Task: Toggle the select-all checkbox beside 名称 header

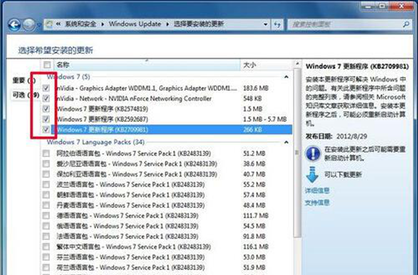Action: tap(46, 65)
